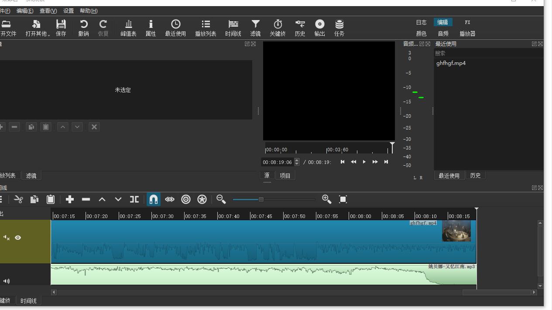552x310 pixels.
Task: Toggle scrub while dragging eye icon
Action: click(x=170, y=199)
